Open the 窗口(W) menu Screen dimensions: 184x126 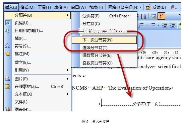click(x=78, y=7)
